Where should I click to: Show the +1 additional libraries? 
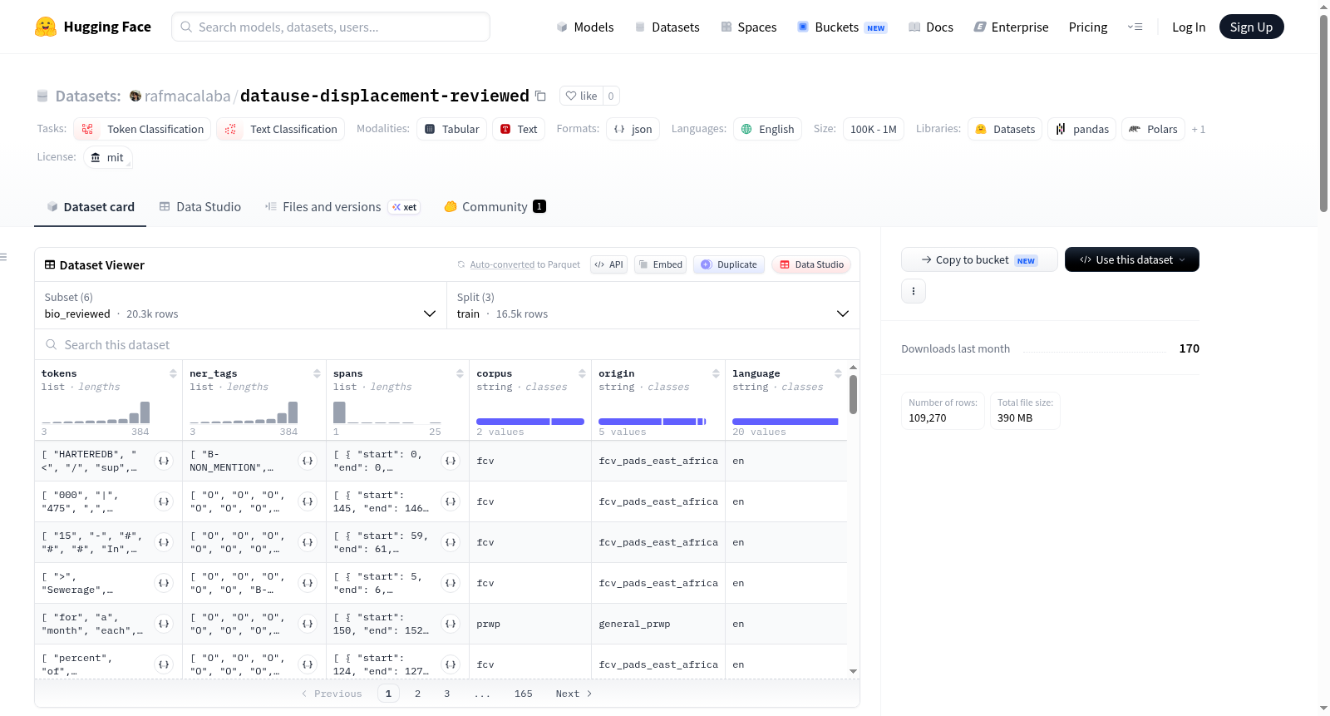pyautogui.click(x=1198, y=130)
